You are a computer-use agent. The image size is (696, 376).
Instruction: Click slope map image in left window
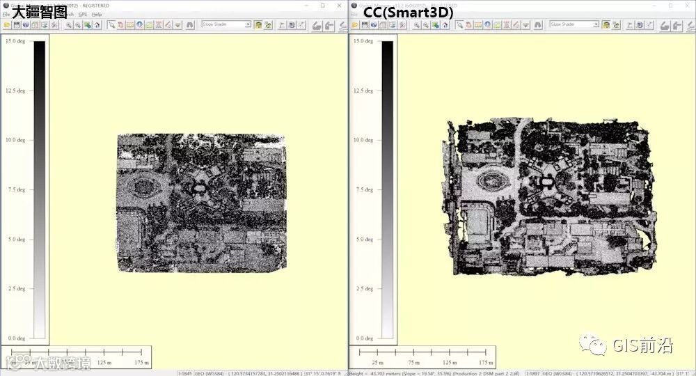[x=202, y=203]
